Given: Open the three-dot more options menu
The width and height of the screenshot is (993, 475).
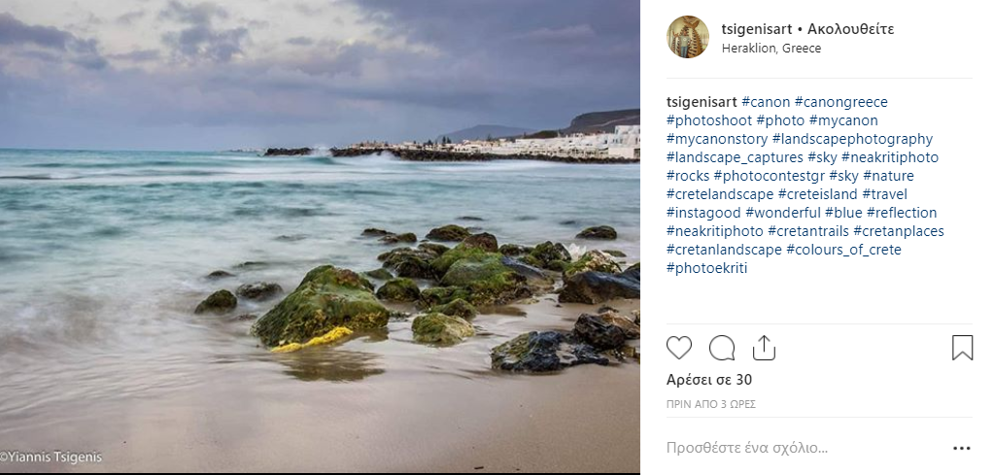Looking at the screenshot, I should pos(962,449).
